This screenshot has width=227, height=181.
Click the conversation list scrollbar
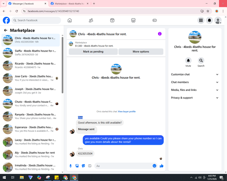[x=62, y=65]
